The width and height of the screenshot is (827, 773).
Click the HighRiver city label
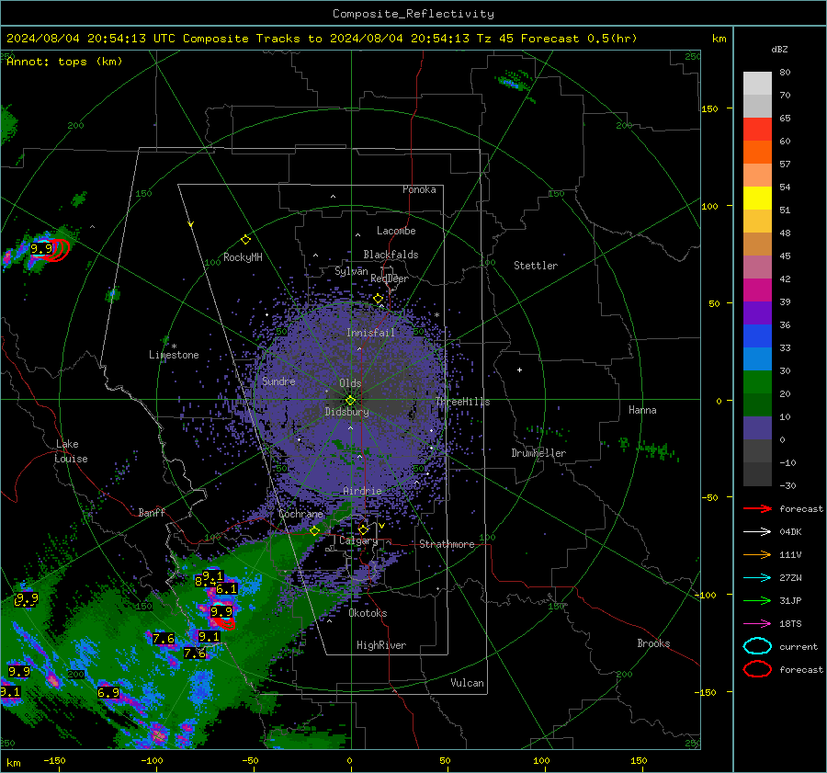tap(381, 646)
